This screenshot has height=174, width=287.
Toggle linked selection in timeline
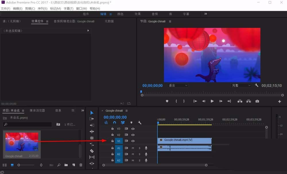[x=123, y=123]
